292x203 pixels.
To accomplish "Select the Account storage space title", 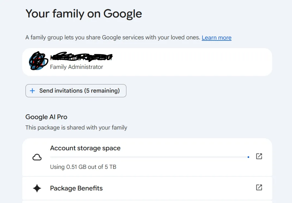I will (x=85, y=148).
